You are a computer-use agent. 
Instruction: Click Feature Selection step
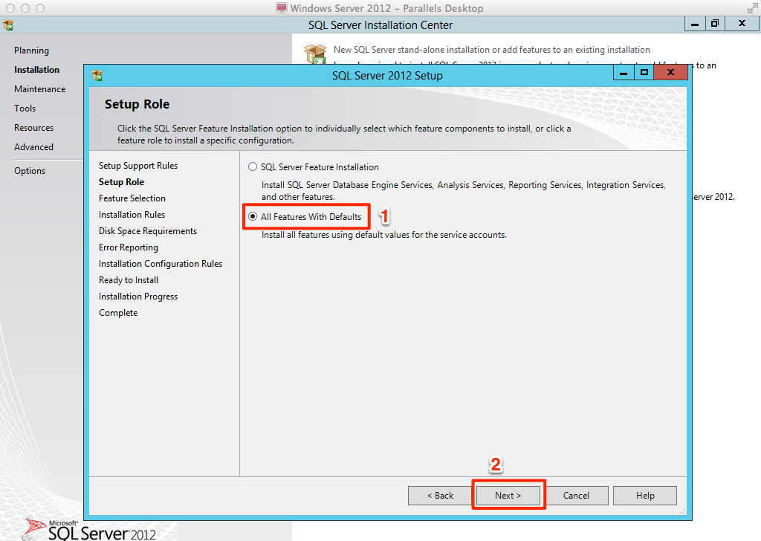[x=132, y=198]
